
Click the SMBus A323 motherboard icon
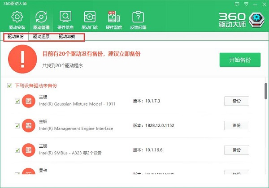29,150
